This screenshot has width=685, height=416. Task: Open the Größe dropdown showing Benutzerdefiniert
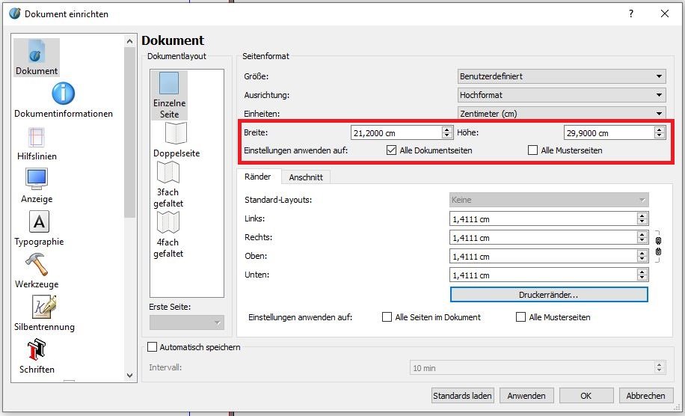click(562, 76)
